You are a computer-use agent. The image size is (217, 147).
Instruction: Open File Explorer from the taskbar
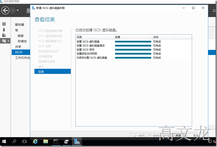[45, 141]
